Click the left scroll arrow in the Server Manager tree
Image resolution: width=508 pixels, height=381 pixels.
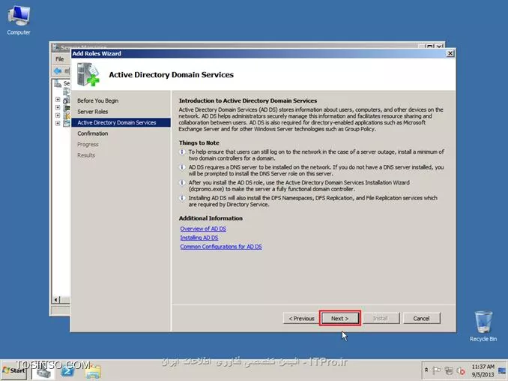(x=56, y=299)
